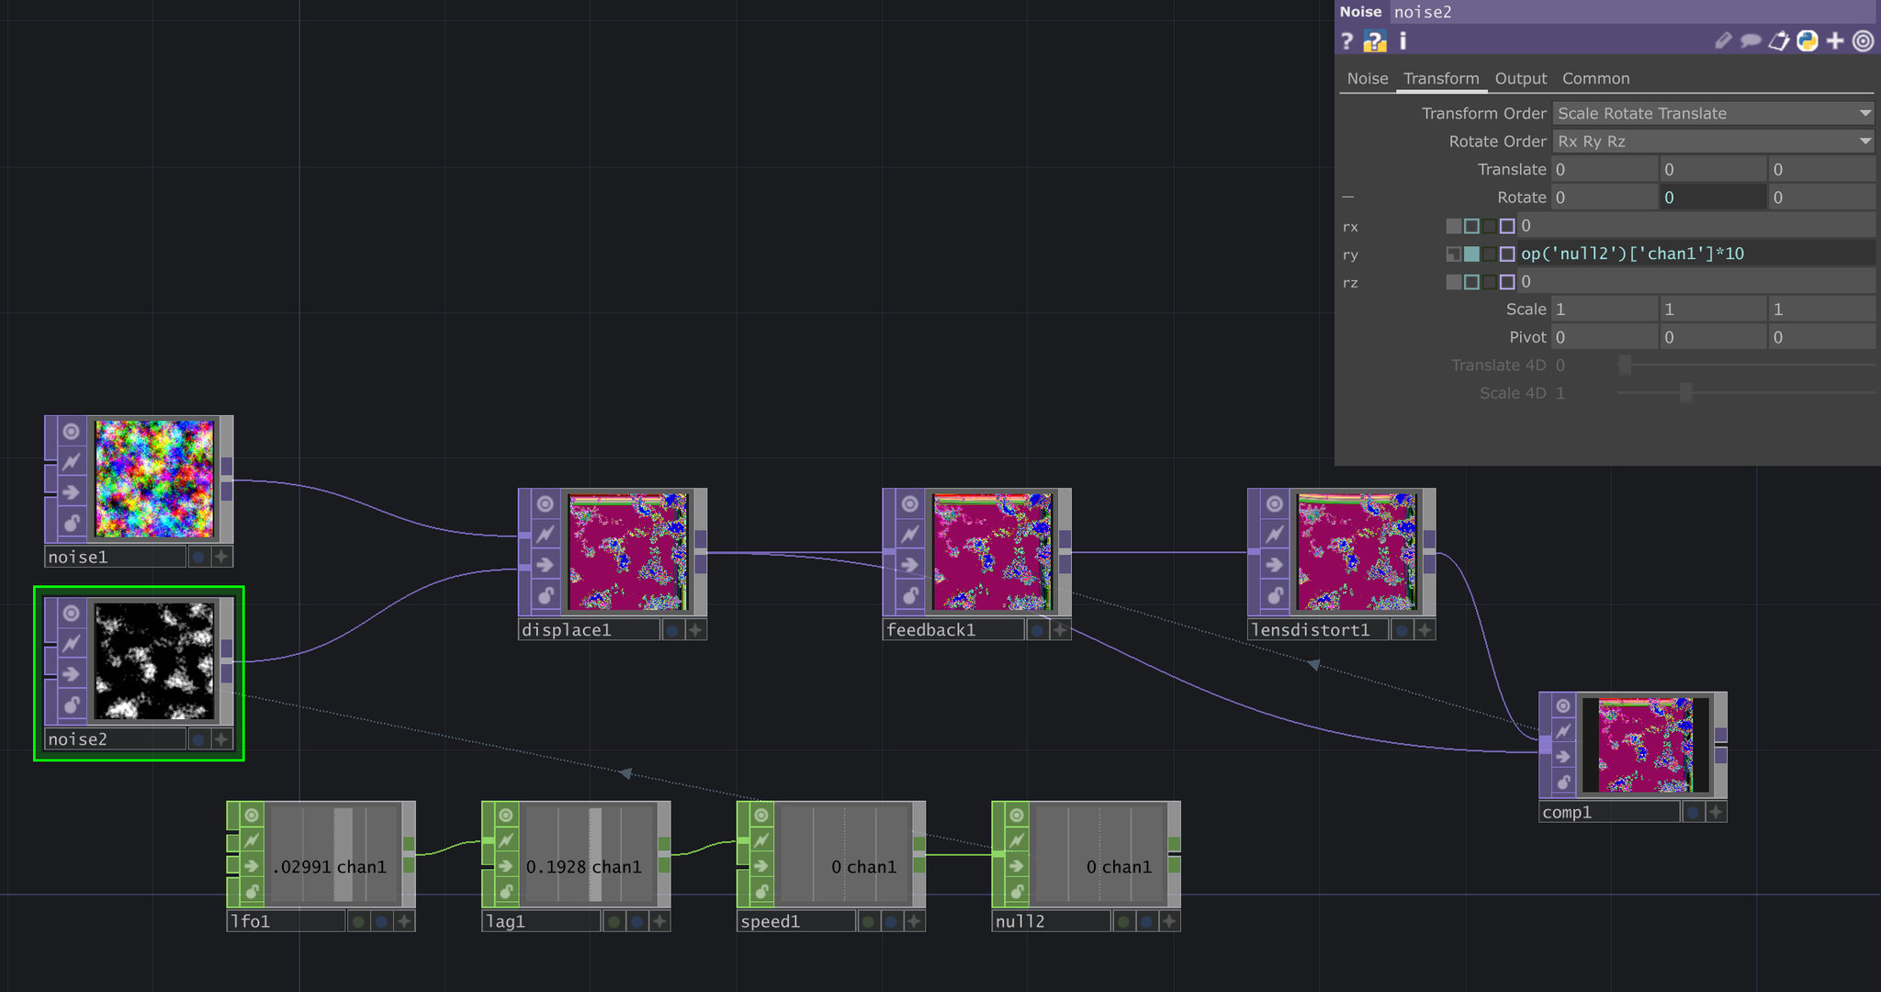Toggle expression mode square for rz

tap(1471, 282)
